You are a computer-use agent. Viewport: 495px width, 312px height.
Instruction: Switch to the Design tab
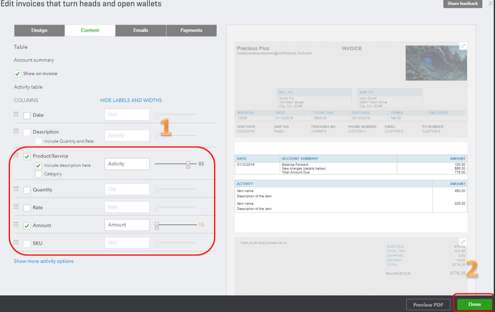point(39,30)
